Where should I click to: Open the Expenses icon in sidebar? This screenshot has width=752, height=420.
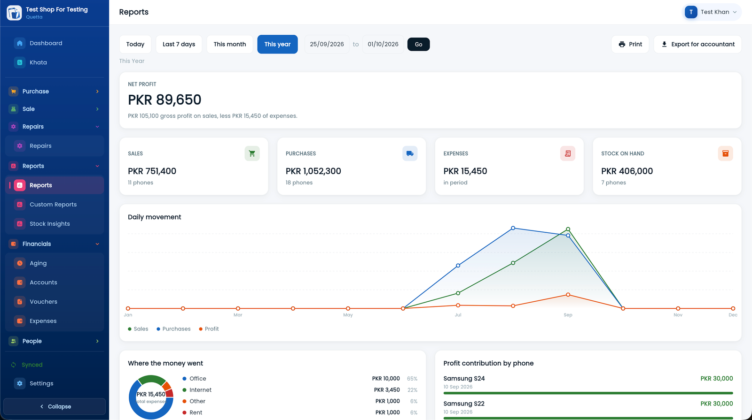(x=20, y=321)
